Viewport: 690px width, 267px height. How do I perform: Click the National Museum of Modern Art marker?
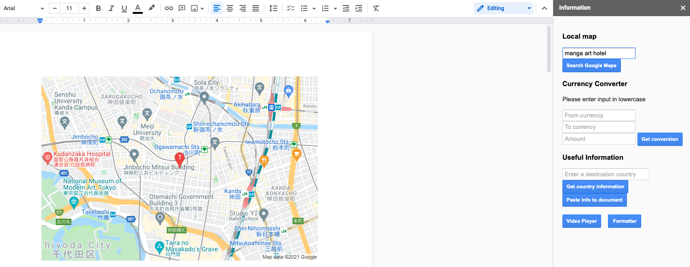click(x=74, y=202)
